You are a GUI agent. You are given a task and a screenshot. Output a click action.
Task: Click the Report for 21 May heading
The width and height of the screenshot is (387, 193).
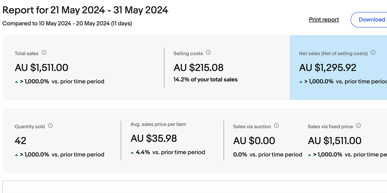85,10
